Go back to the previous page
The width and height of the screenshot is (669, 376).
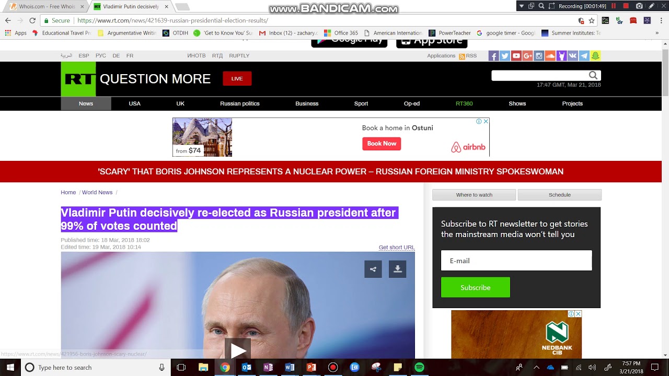point(8,20)
